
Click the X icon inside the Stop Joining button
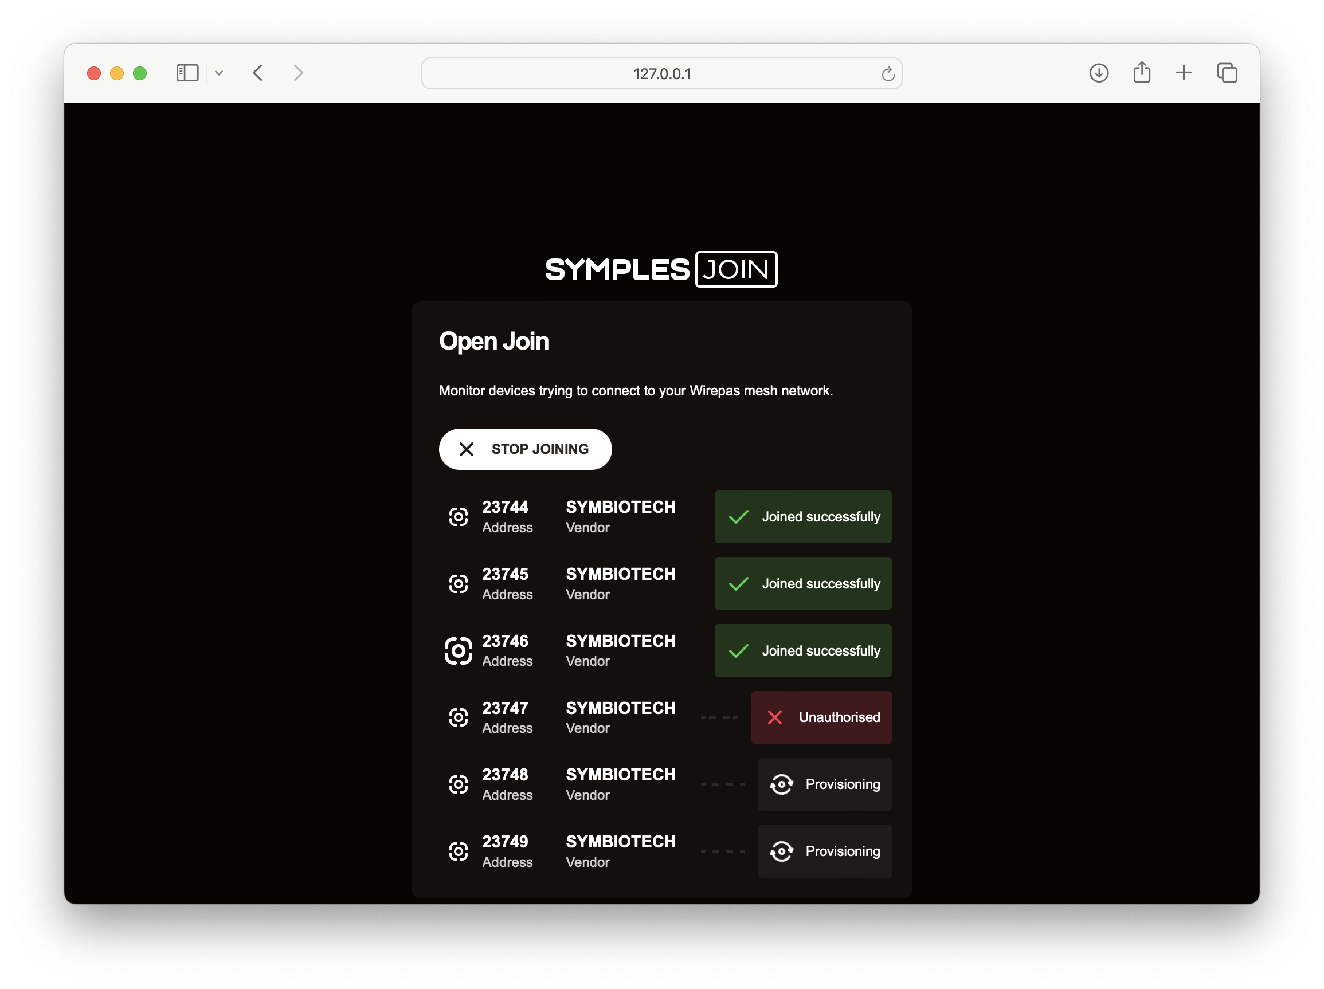[x=468, y=449]
